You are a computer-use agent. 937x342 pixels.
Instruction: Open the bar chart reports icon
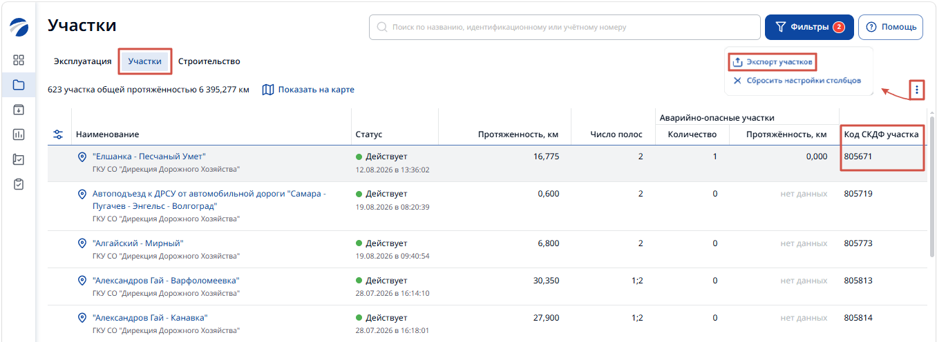pyautogui.click(x=19, y=134)
